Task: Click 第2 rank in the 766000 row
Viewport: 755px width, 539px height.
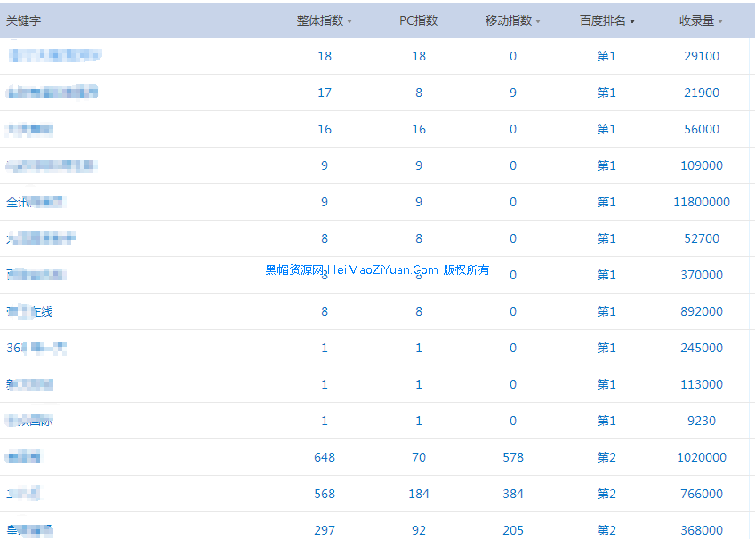Action: (606, 494)
